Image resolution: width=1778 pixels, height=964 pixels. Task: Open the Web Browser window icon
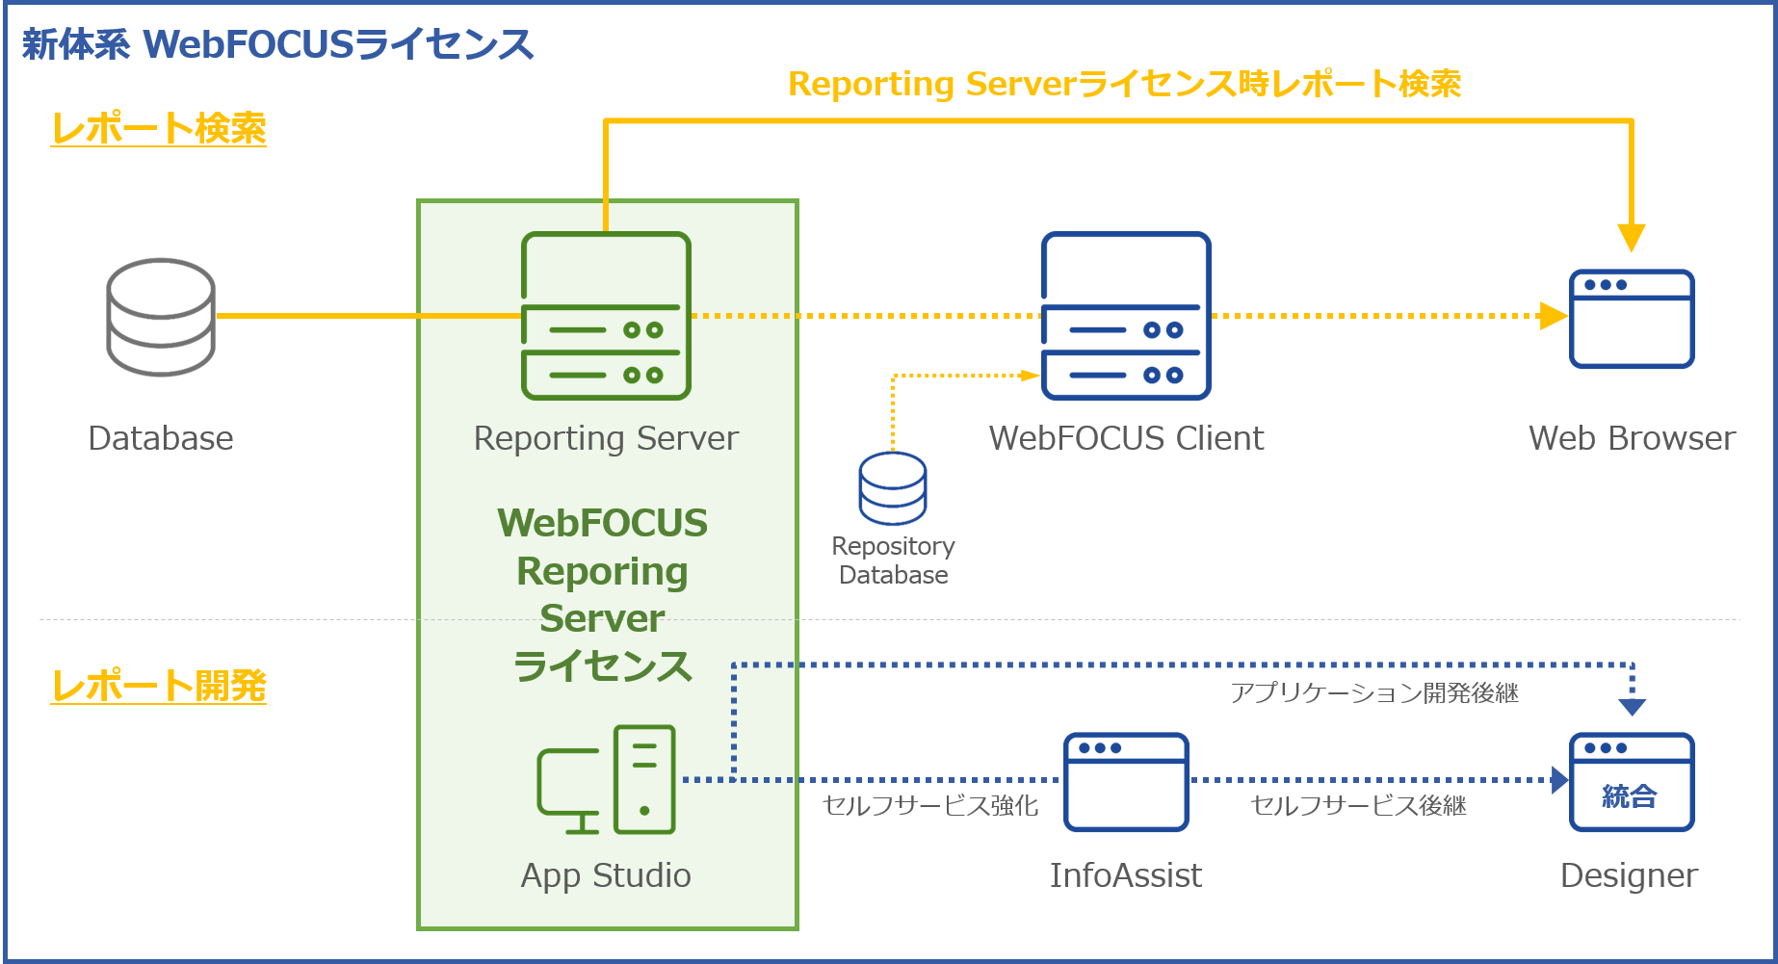[x=1632, y=318]
